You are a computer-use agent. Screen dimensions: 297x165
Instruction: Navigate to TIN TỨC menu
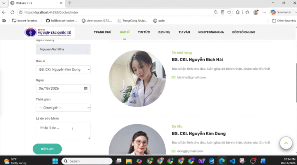pos(144,32)
